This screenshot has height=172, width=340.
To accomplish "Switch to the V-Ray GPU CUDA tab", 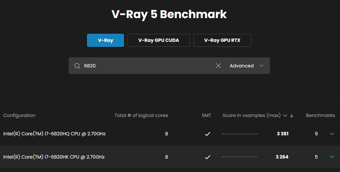I will click(x=158, y=40).
